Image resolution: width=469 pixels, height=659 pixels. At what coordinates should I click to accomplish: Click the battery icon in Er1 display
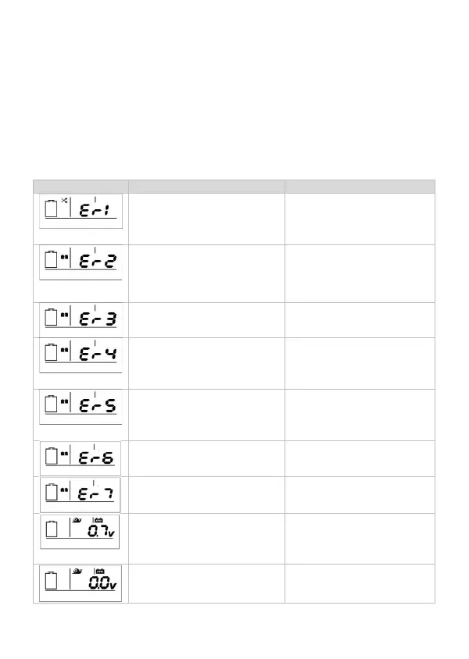point(52,209)
